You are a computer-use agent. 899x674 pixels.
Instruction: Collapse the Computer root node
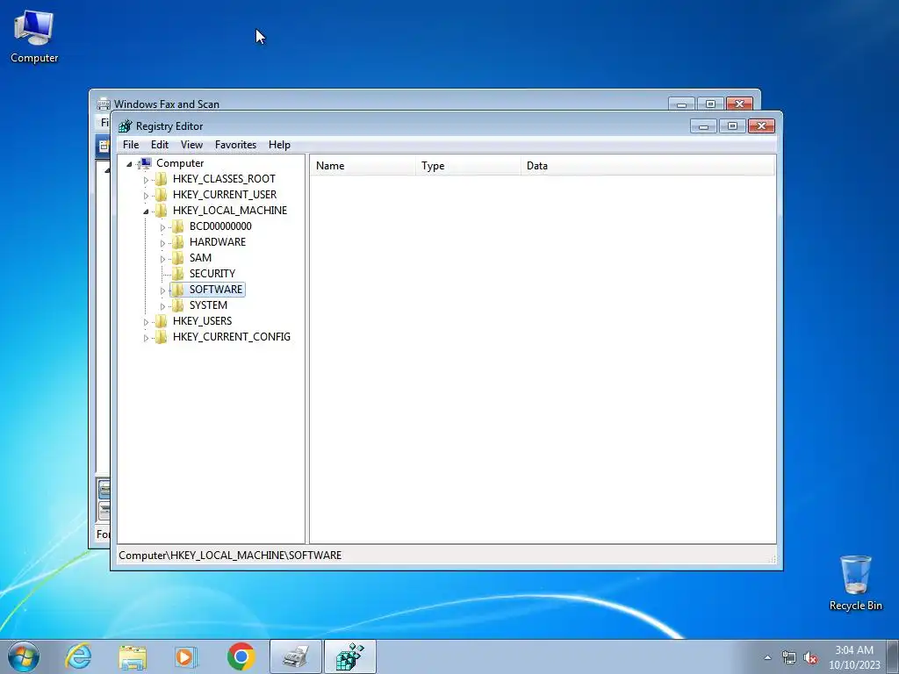pyautogui.click(x=130, y=164)
